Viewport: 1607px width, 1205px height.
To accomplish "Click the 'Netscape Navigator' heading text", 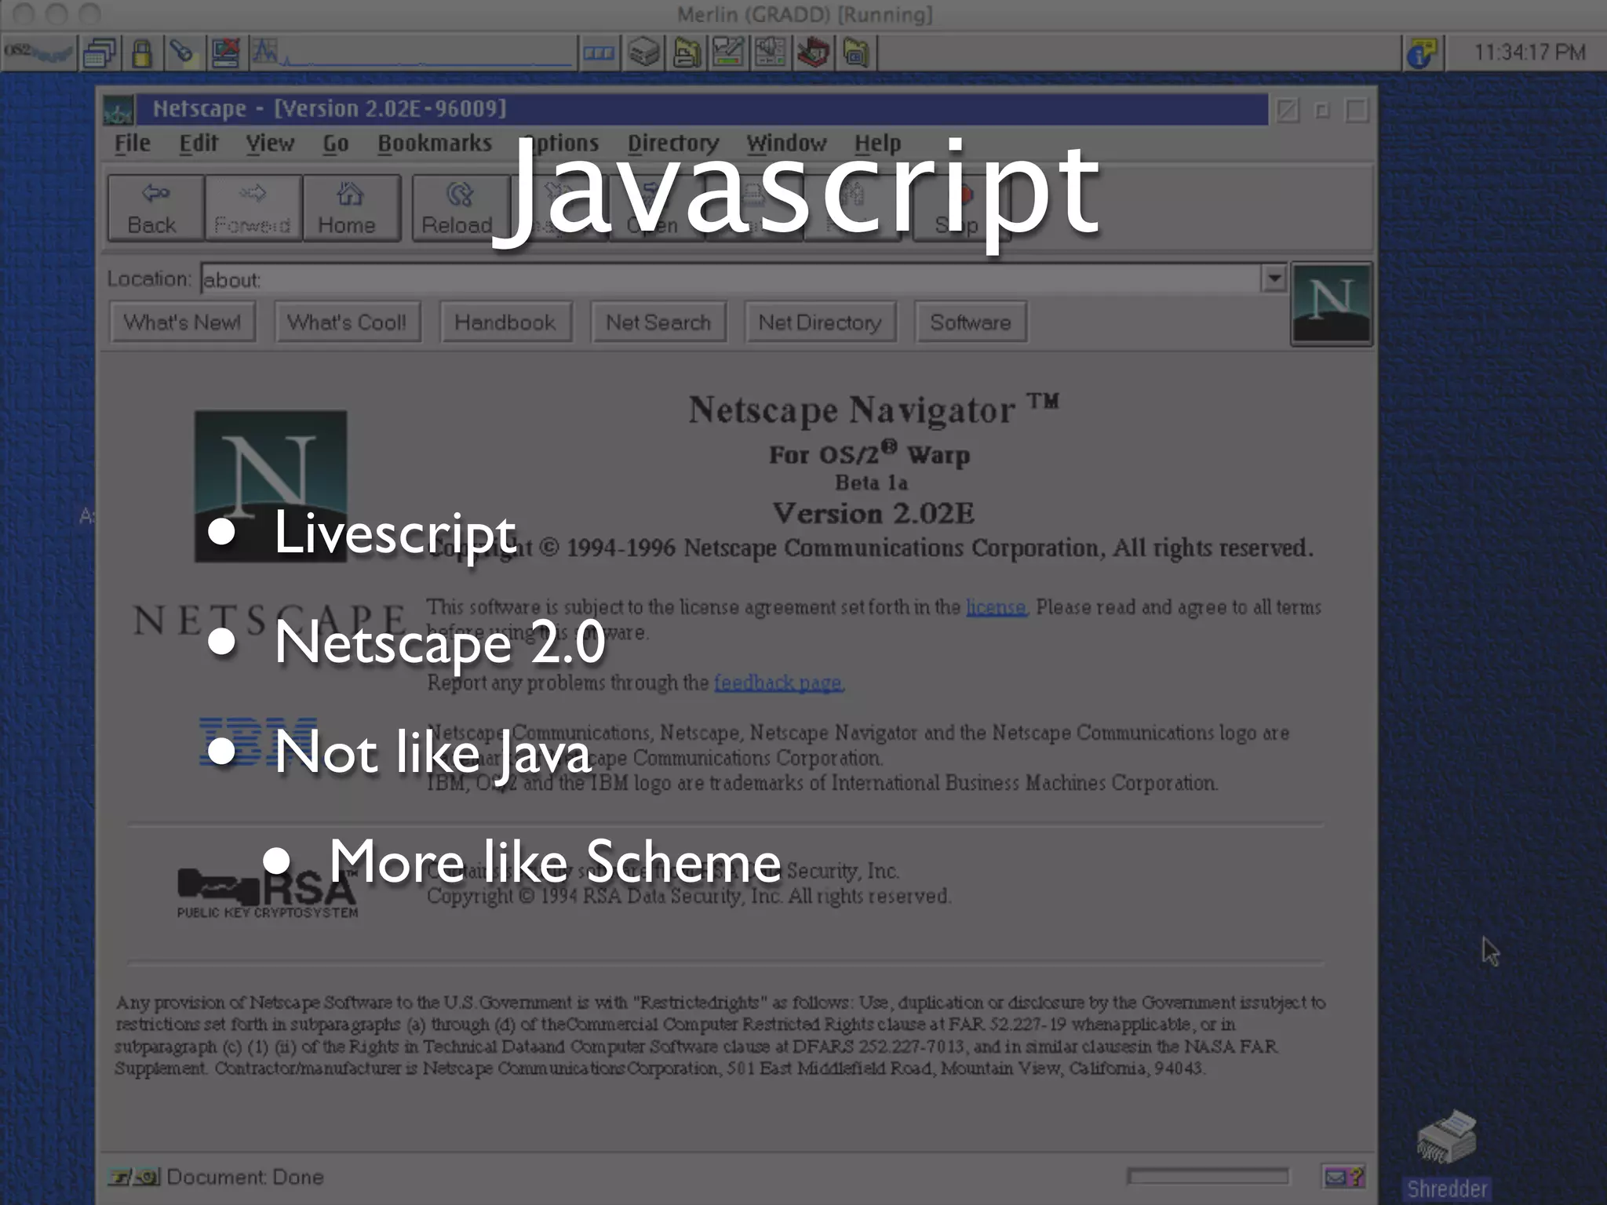I will (851, 410).
